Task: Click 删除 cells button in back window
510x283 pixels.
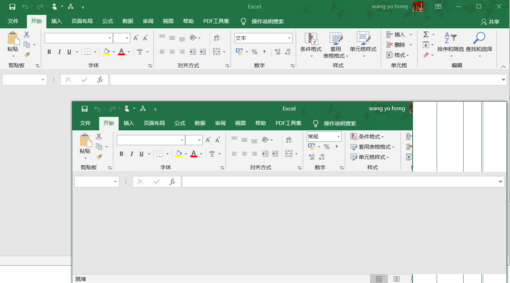Action: coord(399,45)
